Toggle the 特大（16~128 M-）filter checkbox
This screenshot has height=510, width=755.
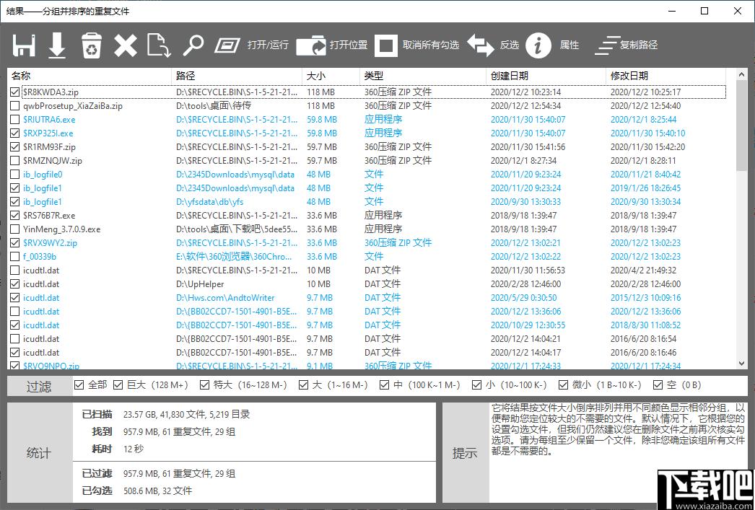205,385
